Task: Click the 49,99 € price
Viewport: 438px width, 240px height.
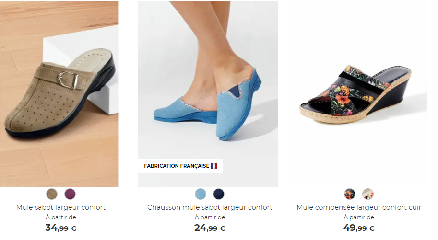Action: (x=359, y=228)
